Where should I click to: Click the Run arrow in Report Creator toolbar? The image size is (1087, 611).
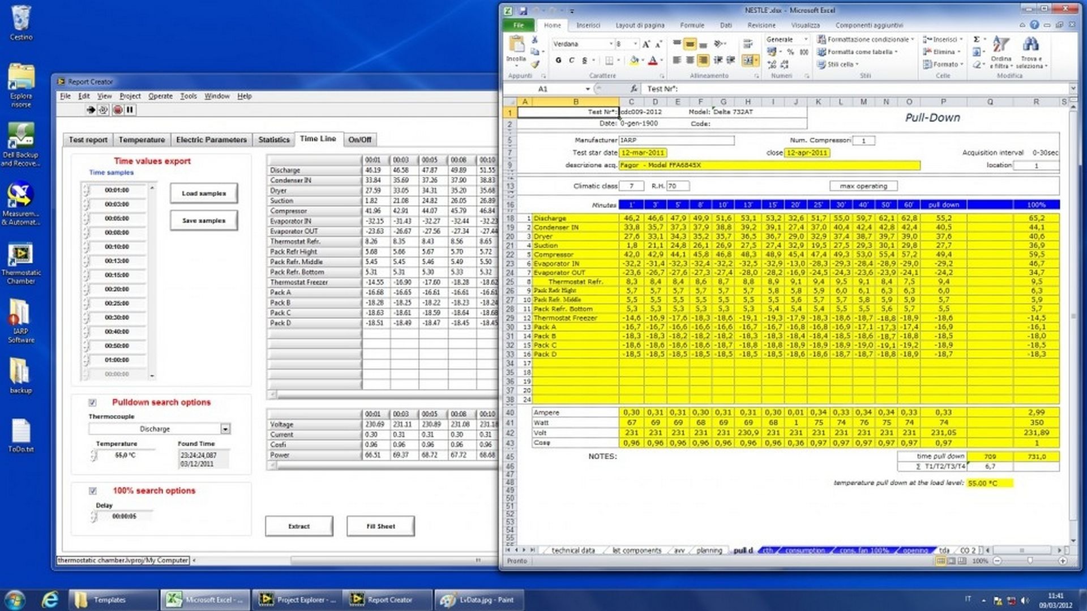coord(91,110)
